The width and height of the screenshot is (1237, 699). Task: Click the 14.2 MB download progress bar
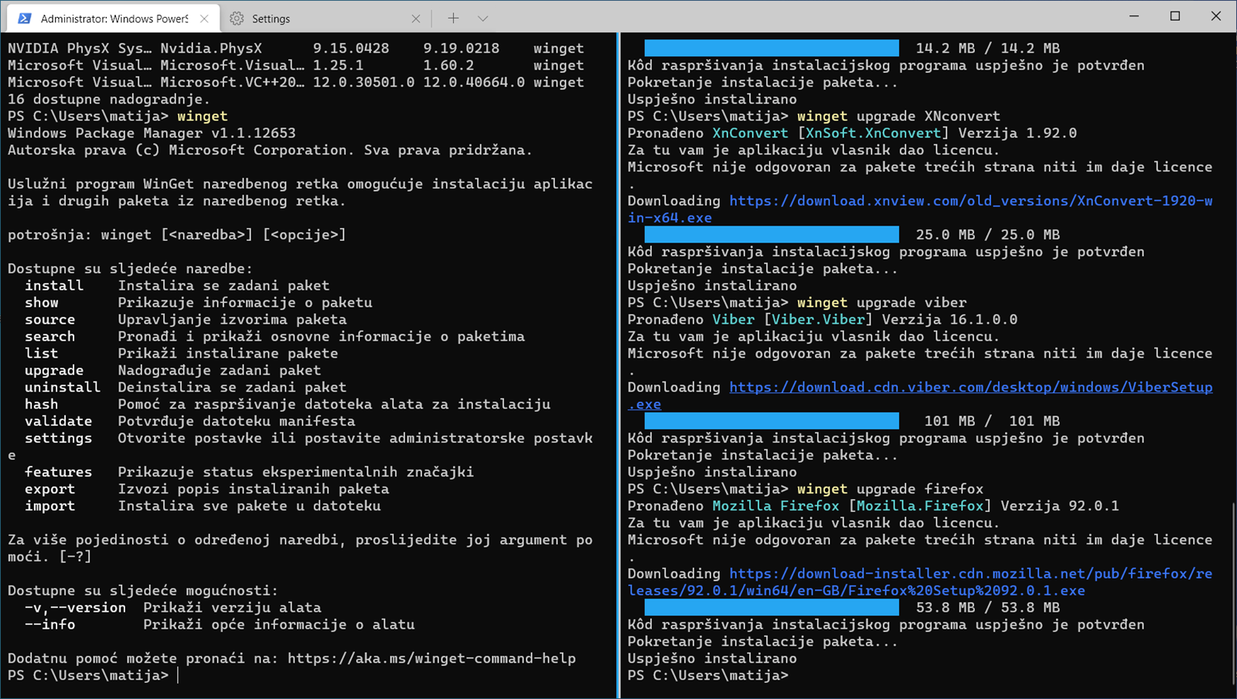coord(772,48)
